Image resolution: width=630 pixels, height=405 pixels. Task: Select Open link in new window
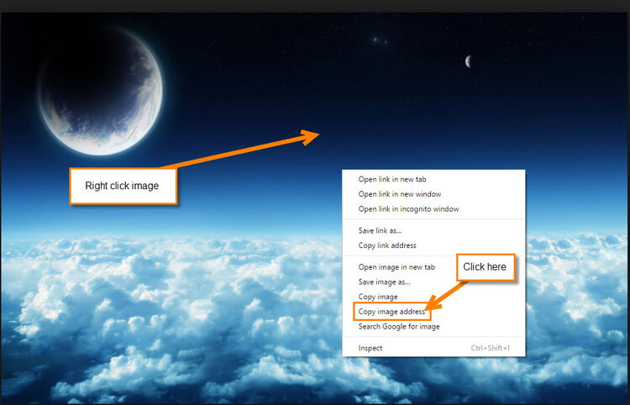point(433,194)
